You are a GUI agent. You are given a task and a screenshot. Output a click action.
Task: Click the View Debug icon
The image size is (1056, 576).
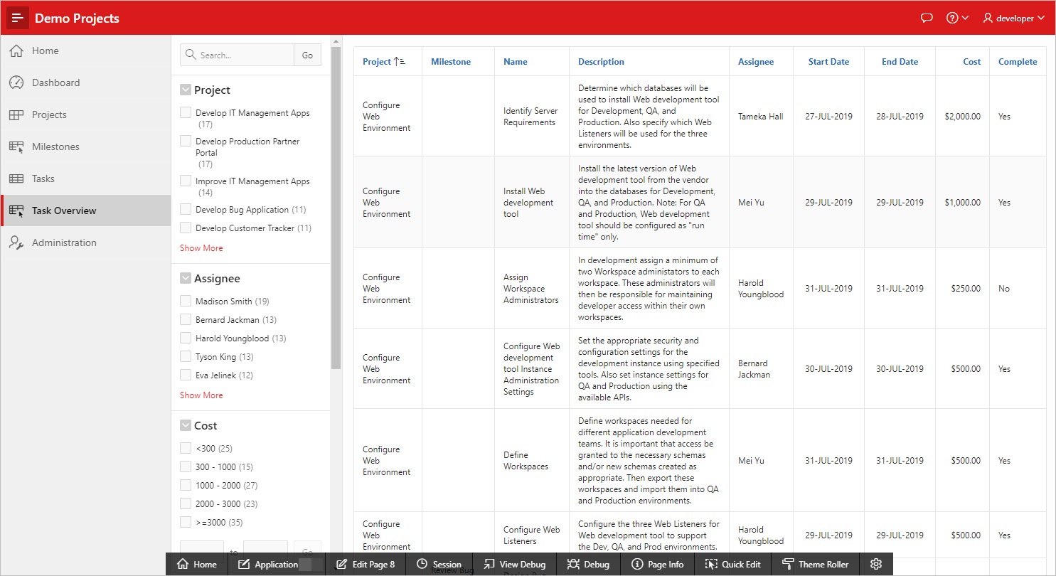pyautogui.click(x=489, y=564)
